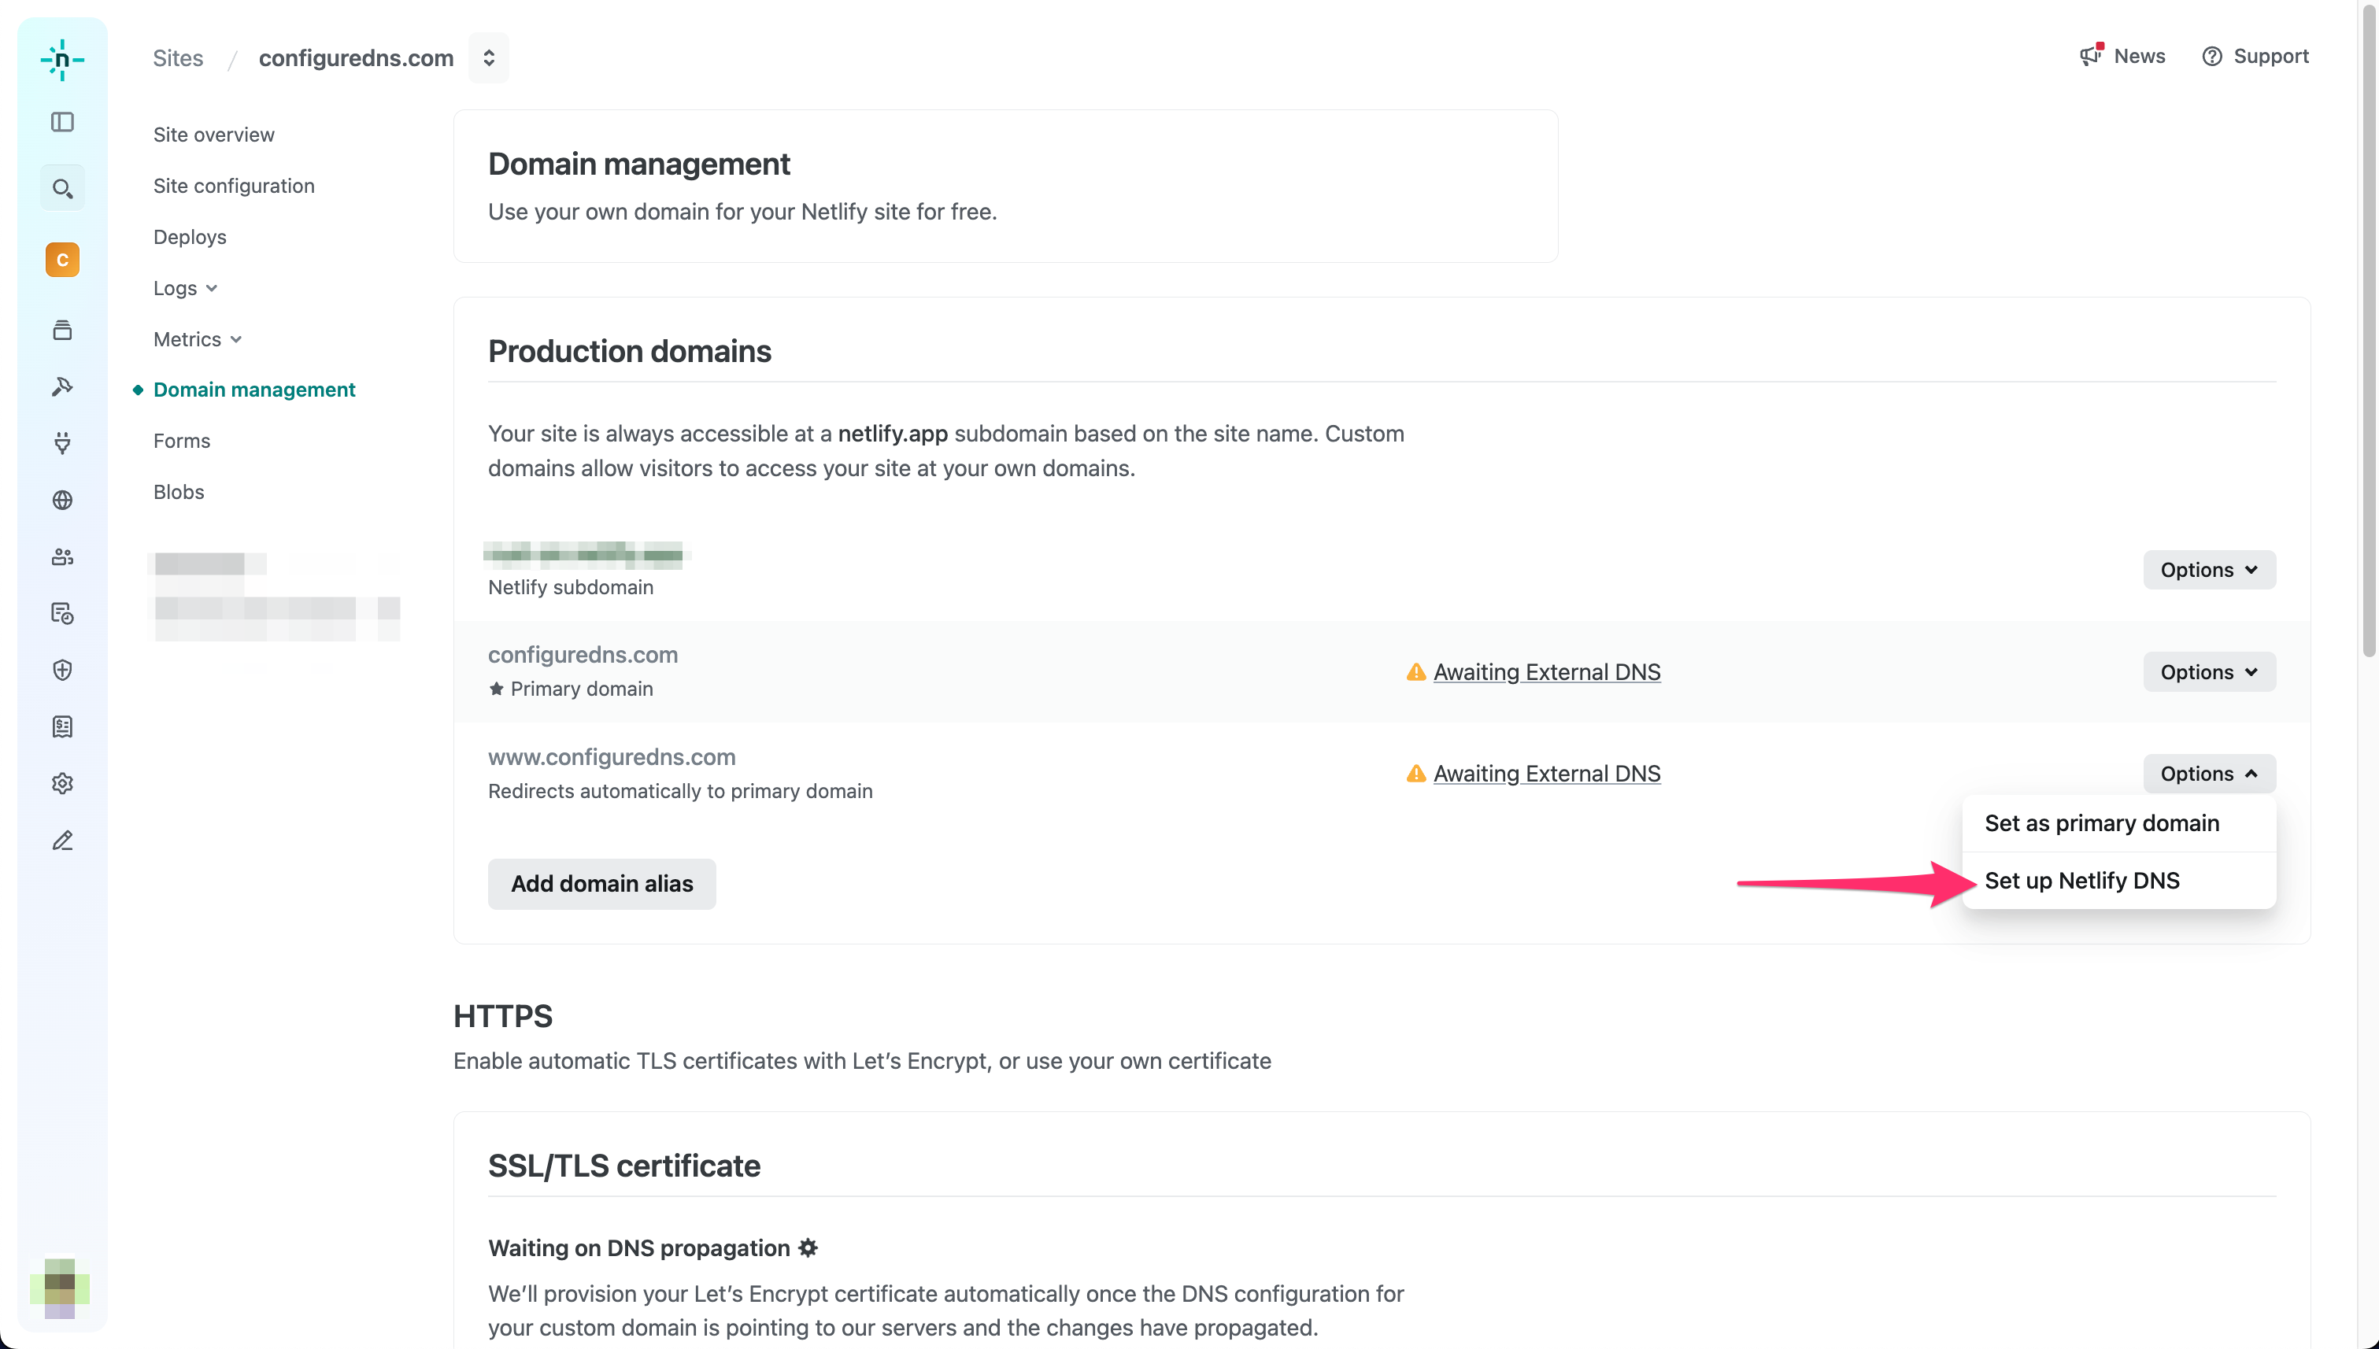The width and height of the screenshot is (2379, 1349).
Task: Click the Primary domain star icon
Action: [497, 689]
